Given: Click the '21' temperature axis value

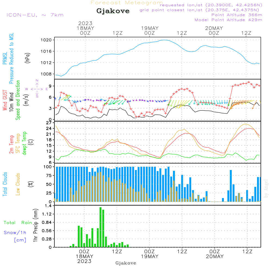Looking at the screenshot, I should (49, 134).
